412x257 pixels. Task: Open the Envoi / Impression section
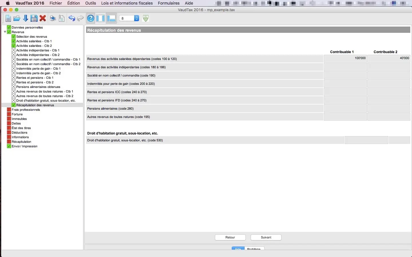(x=25, y=146)
